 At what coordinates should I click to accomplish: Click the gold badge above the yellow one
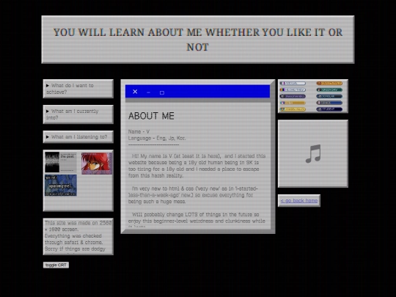pos(293,103)
